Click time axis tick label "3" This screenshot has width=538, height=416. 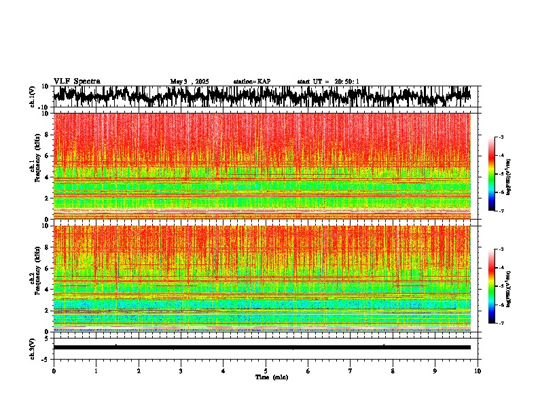coord(181,371)
